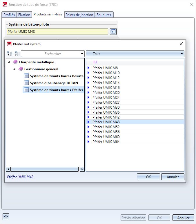The image size is (196, 224).
Task: Confirm with OK in Pfeifer rod system dialog
Action: (148, 177)
